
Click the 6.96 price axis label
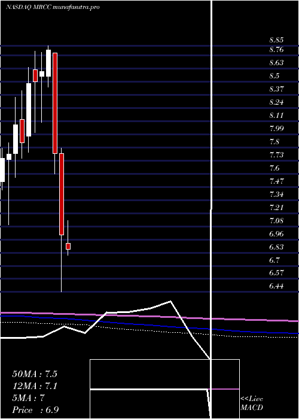(276, 234)
